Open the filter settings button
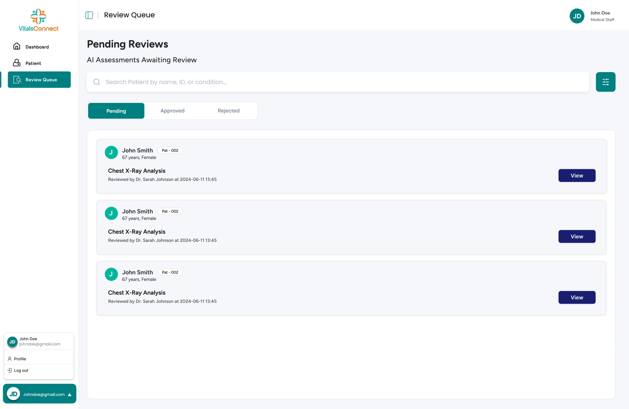The width and height of the screenshot is (629, 409). click(605, 82)
